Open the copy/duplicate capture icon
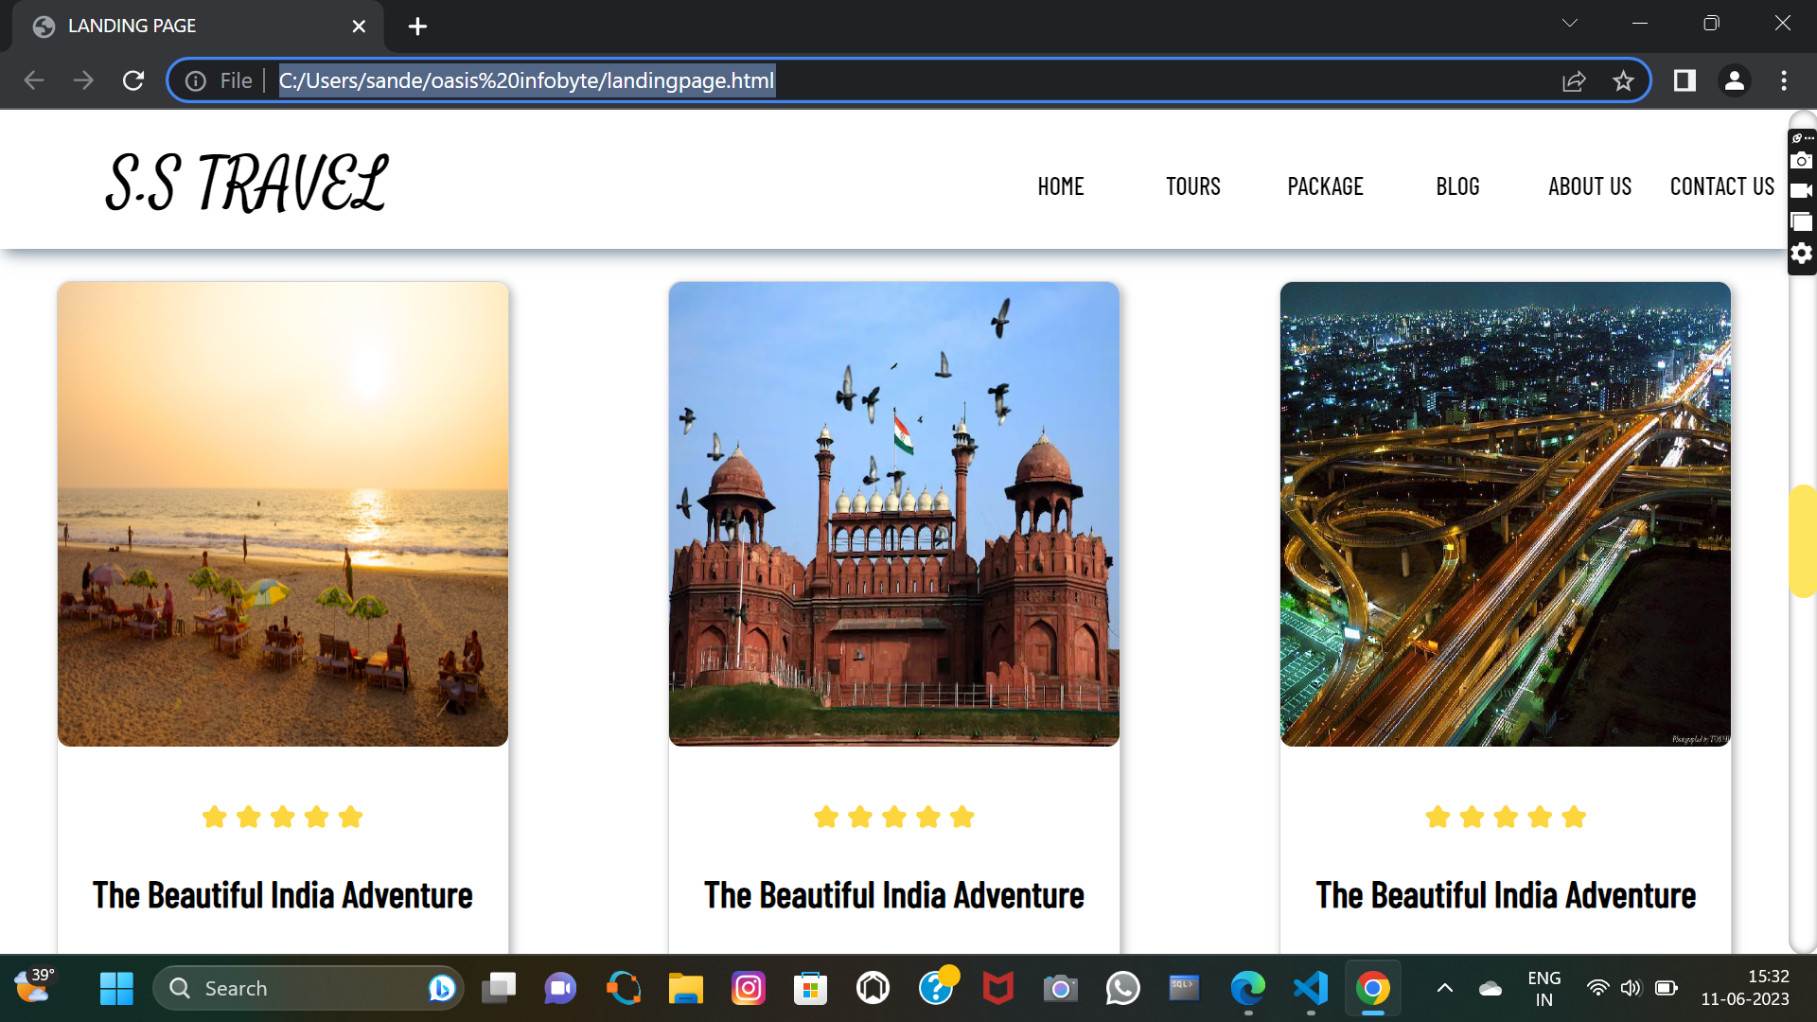Viewport: 1817px width, 1022px height. pos(1802,221)
